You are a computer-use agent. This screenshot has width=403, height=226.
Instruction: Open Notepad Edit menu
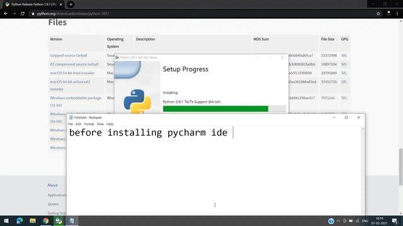point(78,124)
